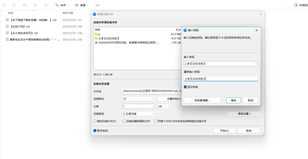This screenshot has width=308, height=159.
Task: Enable 压缩后删除原始文件 checkbox
Action: pyautogui.click(x=124, y=121)
